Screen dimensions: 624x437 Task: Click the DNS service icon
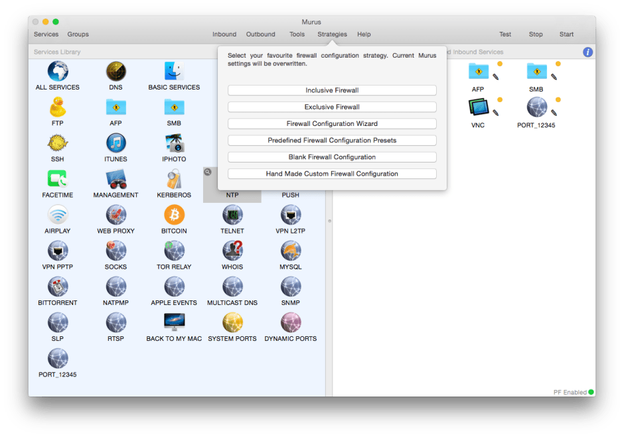116,70
